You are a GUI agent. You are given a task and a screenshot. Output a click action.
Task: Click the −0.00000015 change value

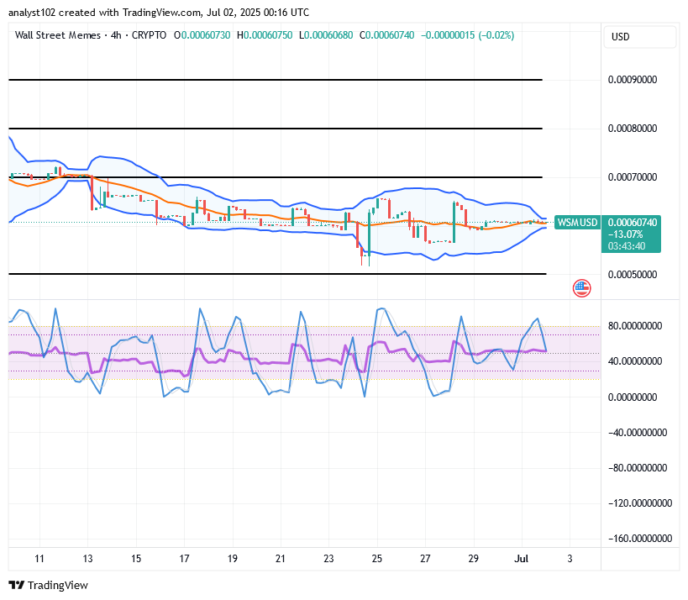point(448,35)
